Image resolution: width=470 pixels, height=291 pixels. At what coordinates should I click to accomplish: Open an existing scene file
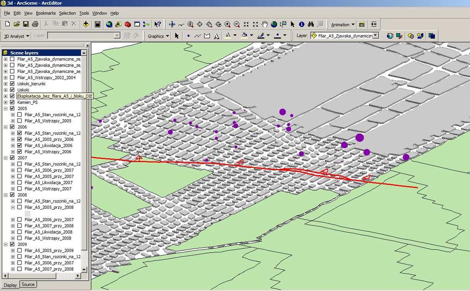point(17,24)
